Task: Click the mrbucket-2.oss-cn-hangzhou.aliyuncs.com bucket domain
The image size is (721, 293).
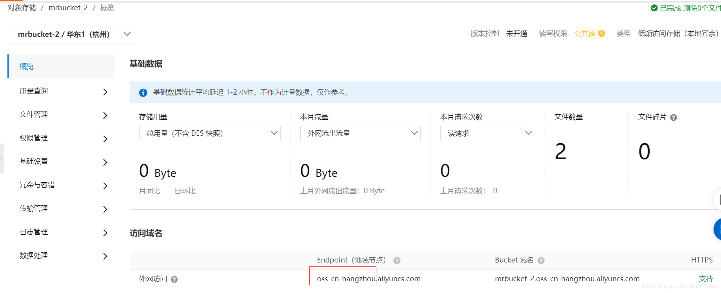Action: pyautogui.click(x=567, y=279)
